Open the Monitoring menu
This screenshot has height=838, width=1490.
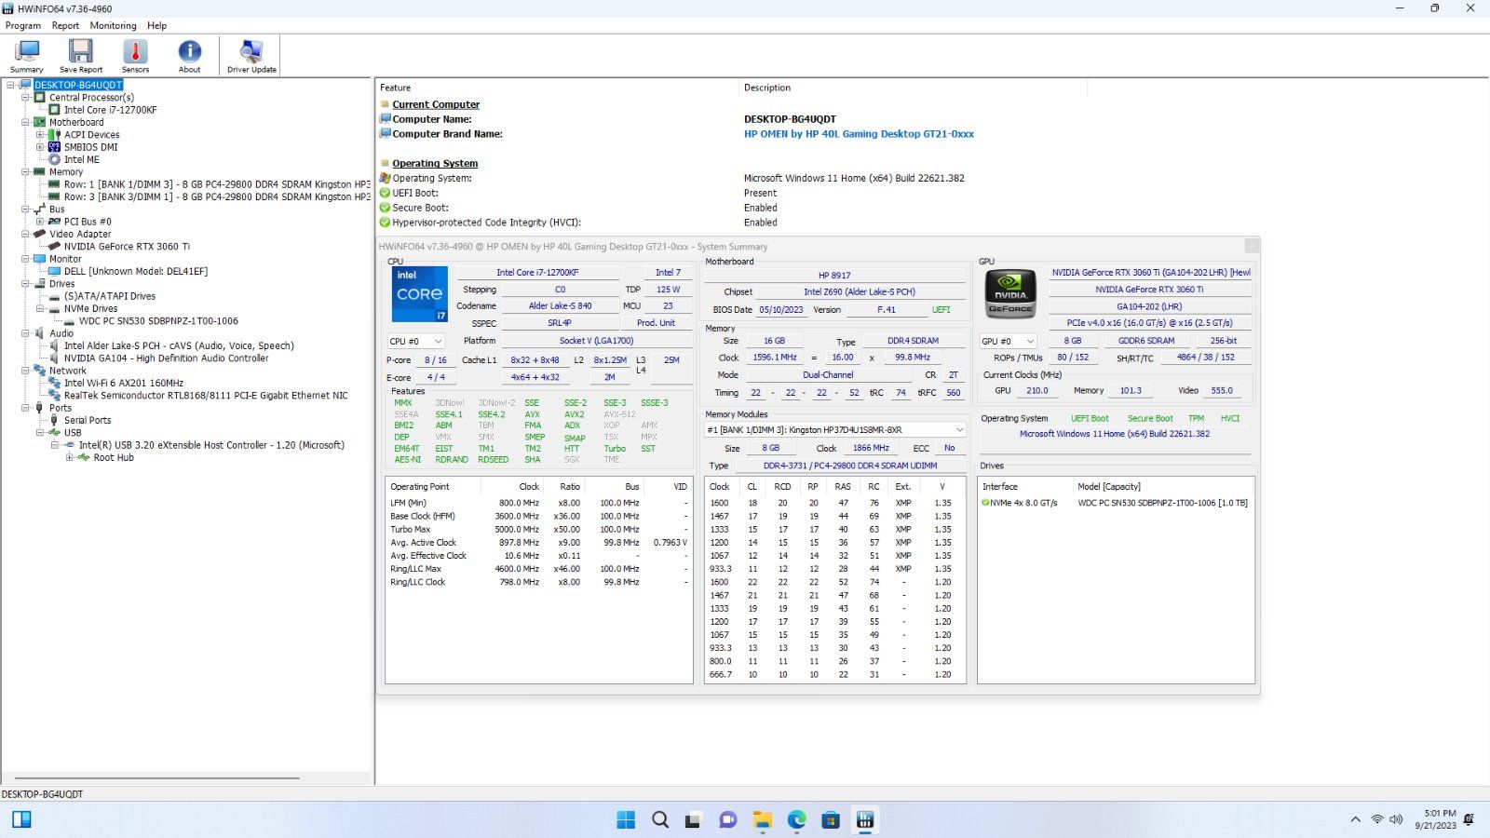click(x=113, y=26)
